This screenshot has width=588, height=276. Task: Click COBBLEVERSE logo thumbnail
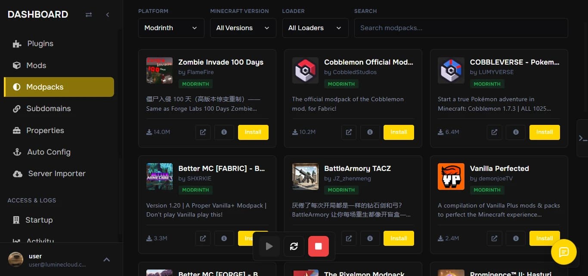451,71
